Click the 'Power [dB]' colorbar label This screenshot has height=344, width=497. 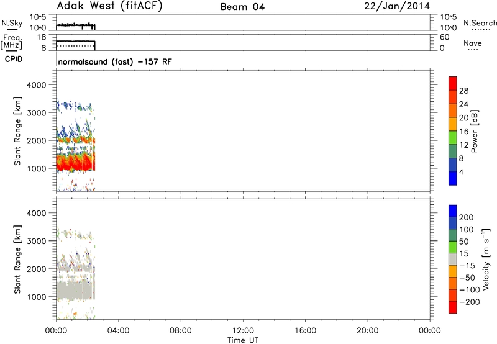click(x=475, y=131)
